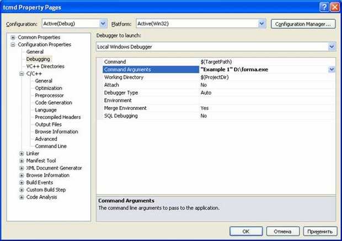342x241 pixels.
Task: Collapse the Configuration Properties node
Action: pos(13,45)
